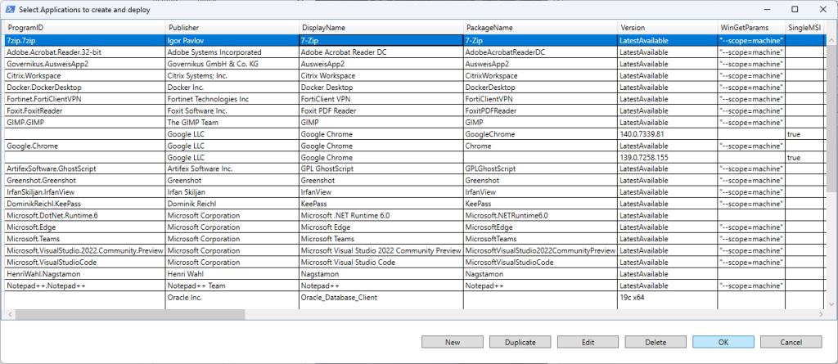Delete the selected application entry
This screenshot has width=838, height=364.
(x=655, y=342)
